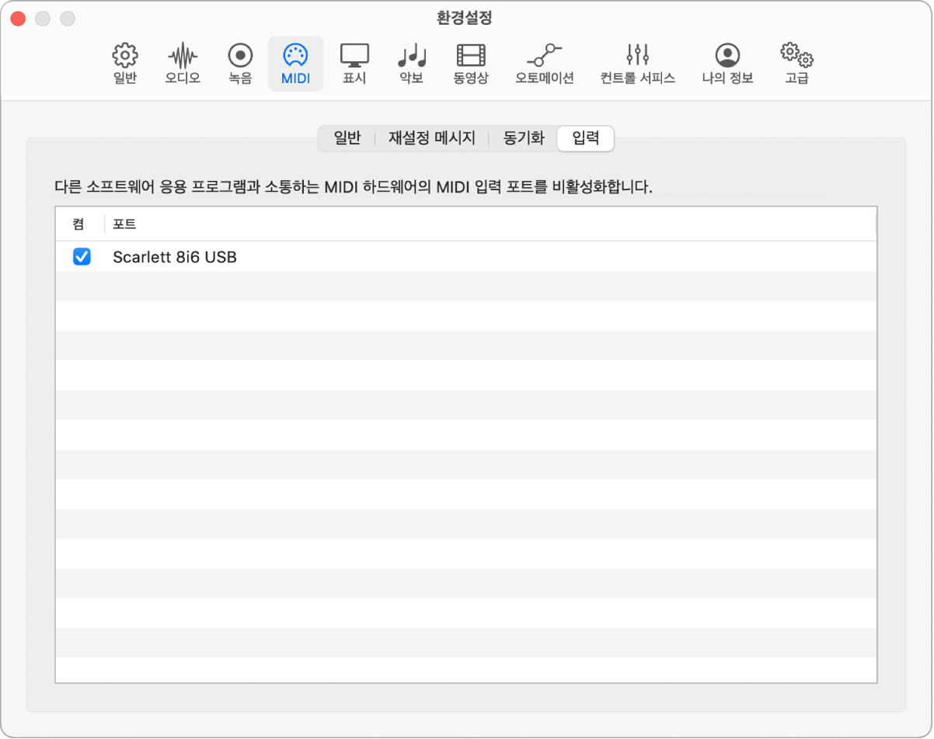Switch to the 동기화 tab
The image size is (934, 739).
(x=524, y=139)
